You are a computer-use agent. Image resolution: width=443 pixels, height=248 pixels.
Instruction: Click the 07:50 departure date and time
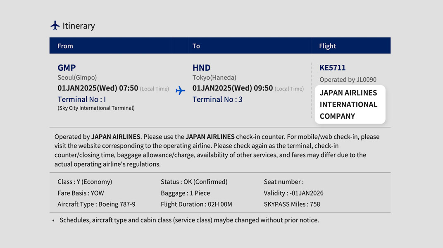pyautogui.click(x=98, y=88)
